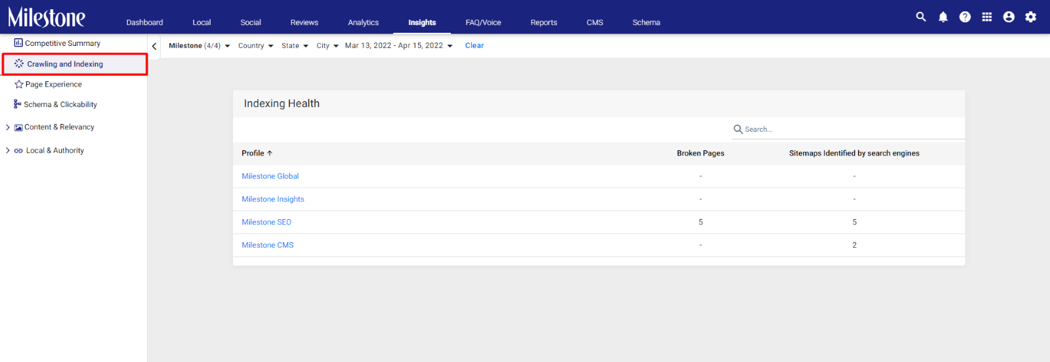Open the Reports tab

(544, 22)
